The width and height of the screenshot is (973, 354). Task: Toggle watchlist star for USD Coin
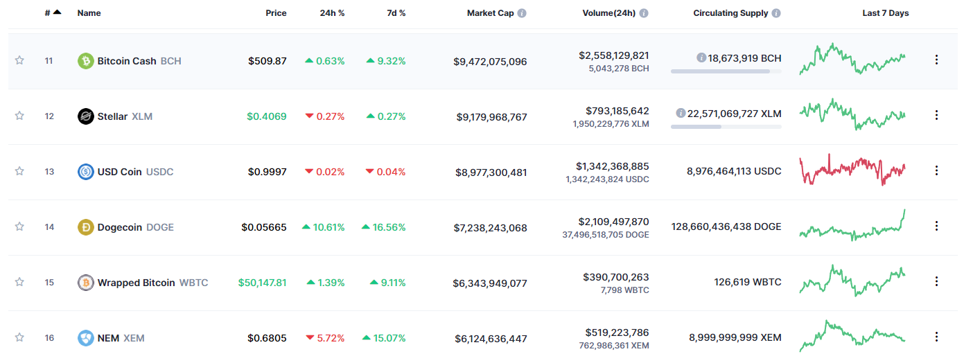(19, 171)
